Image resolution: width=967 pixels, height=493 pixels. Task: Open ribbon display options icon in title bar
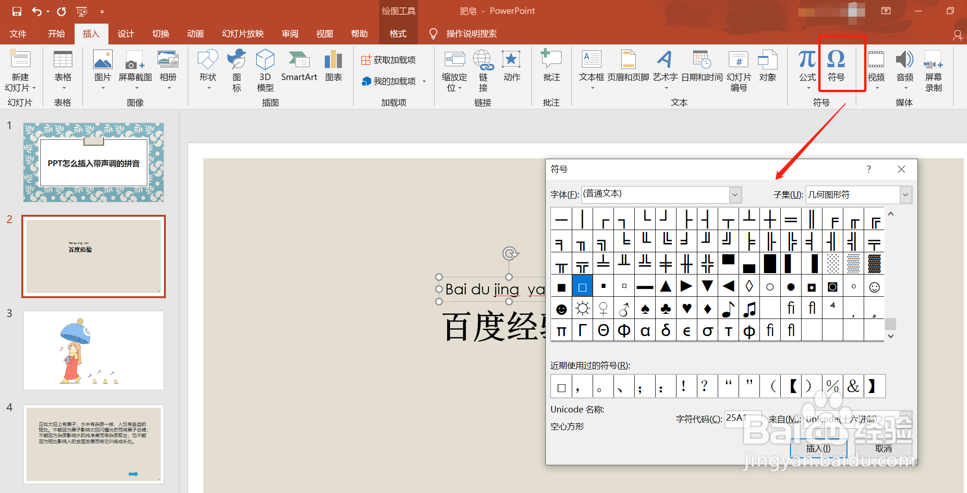coord(886,11)
